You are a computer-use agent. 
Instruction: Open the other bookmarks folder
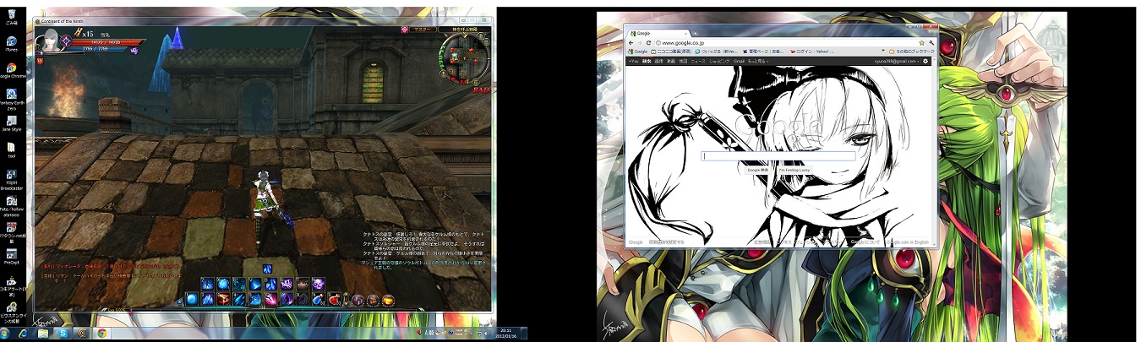pos(909,52)
